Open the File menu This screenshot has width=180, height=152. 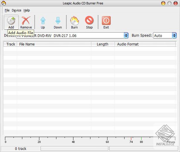pyautogui.click(x=7, y=10)
